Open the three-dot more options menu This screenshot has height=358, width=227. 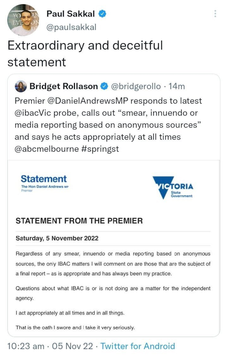[215, 14]
